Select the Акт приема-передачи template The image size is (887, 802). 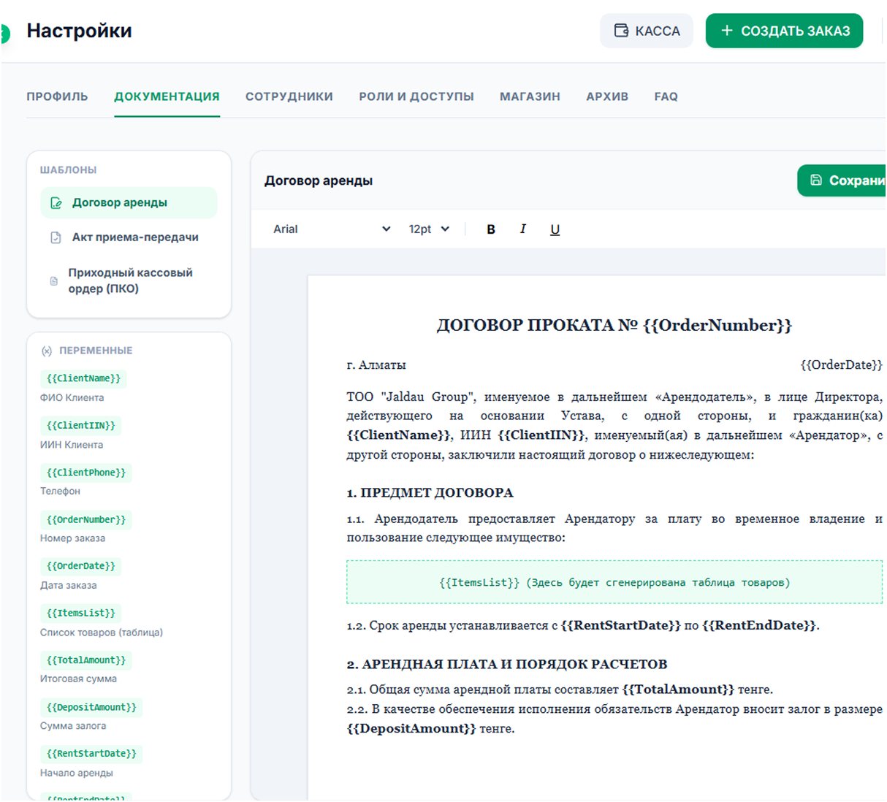[x=129, y=237]
